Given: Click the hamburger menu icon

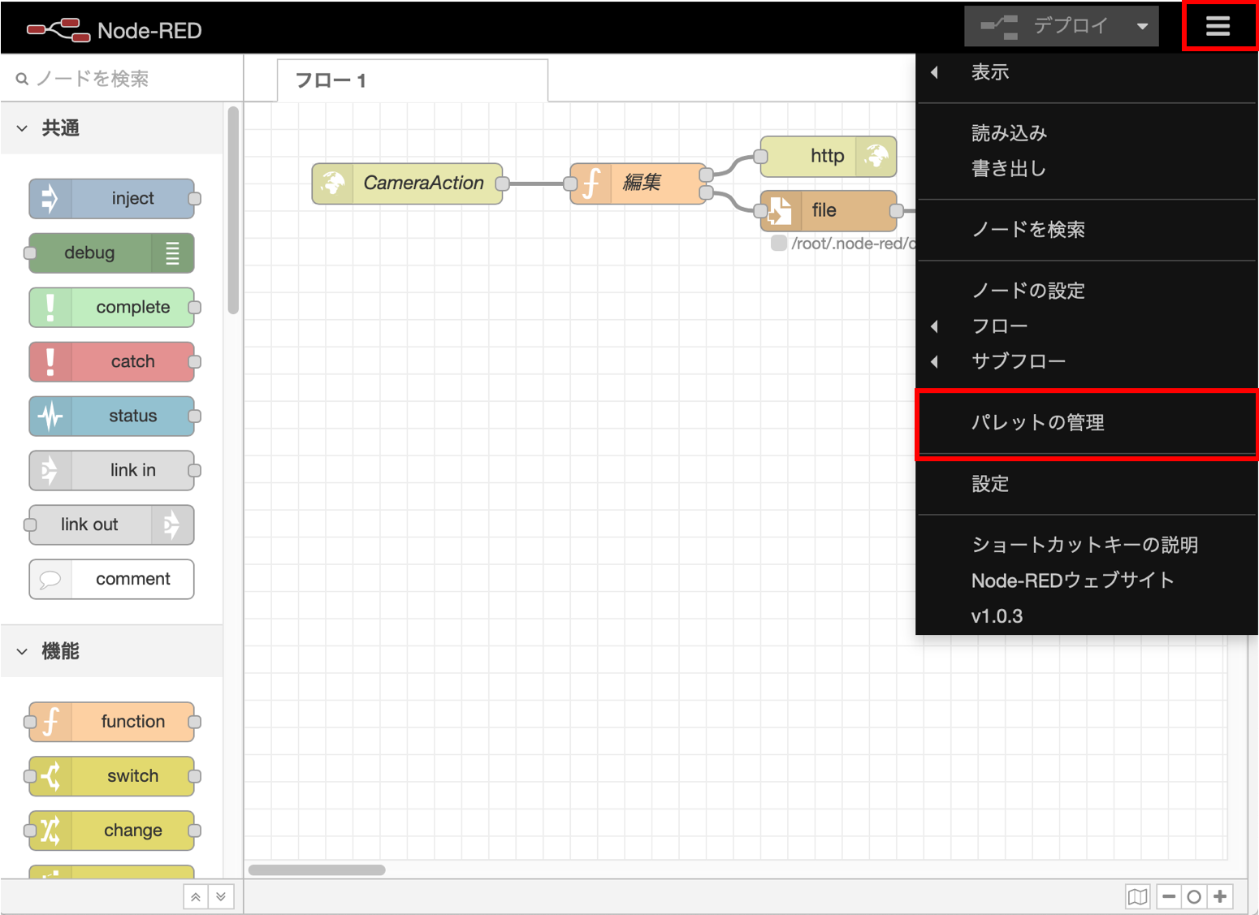Looking at the screenshot, I should [1218, 26].
